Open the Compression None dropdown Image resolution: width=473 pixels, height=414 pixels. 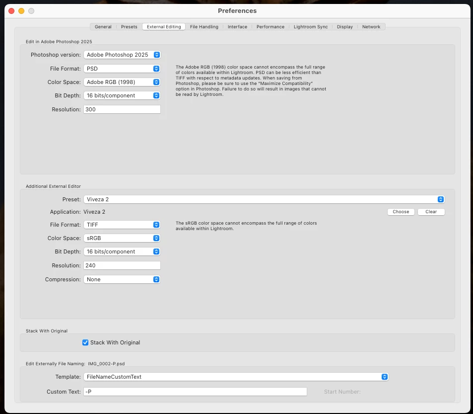[x=122, y=279]
